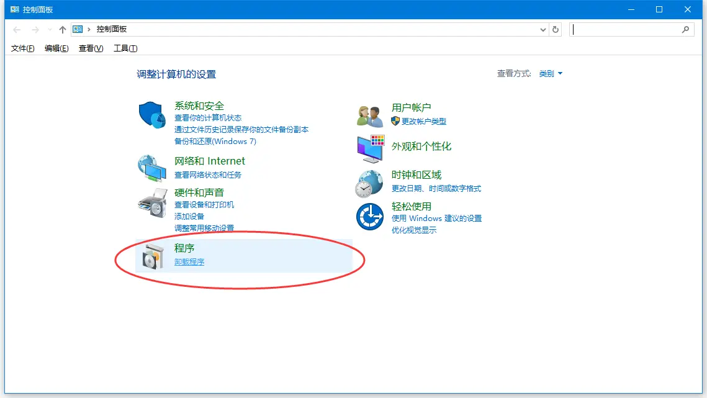The image size is (707, 398).
Task: Click 使用 Windows 建议的设置 link
Action: tap(436, 219)
